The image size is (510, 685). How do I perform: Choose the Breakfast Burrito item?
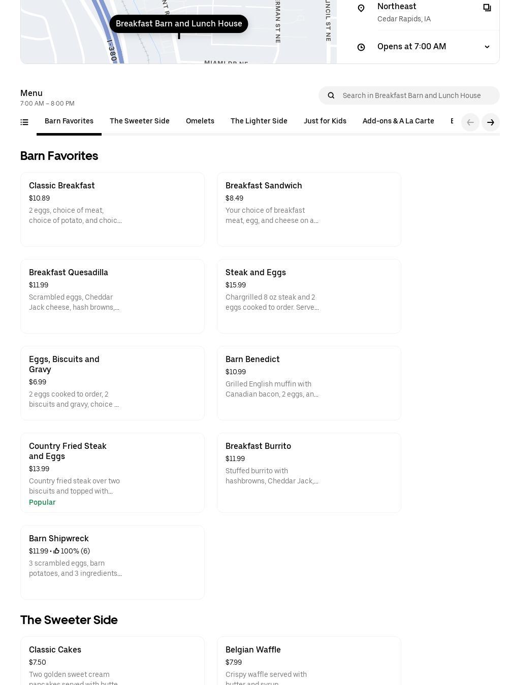click(x=308, y=472)
